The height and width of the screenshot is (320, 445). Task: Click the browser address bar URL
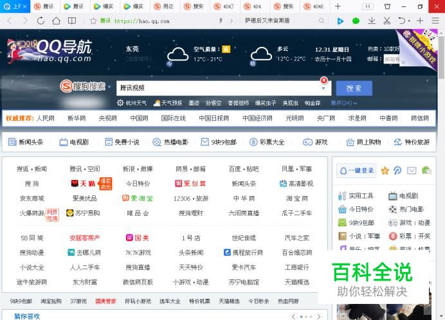coord(142,21)
